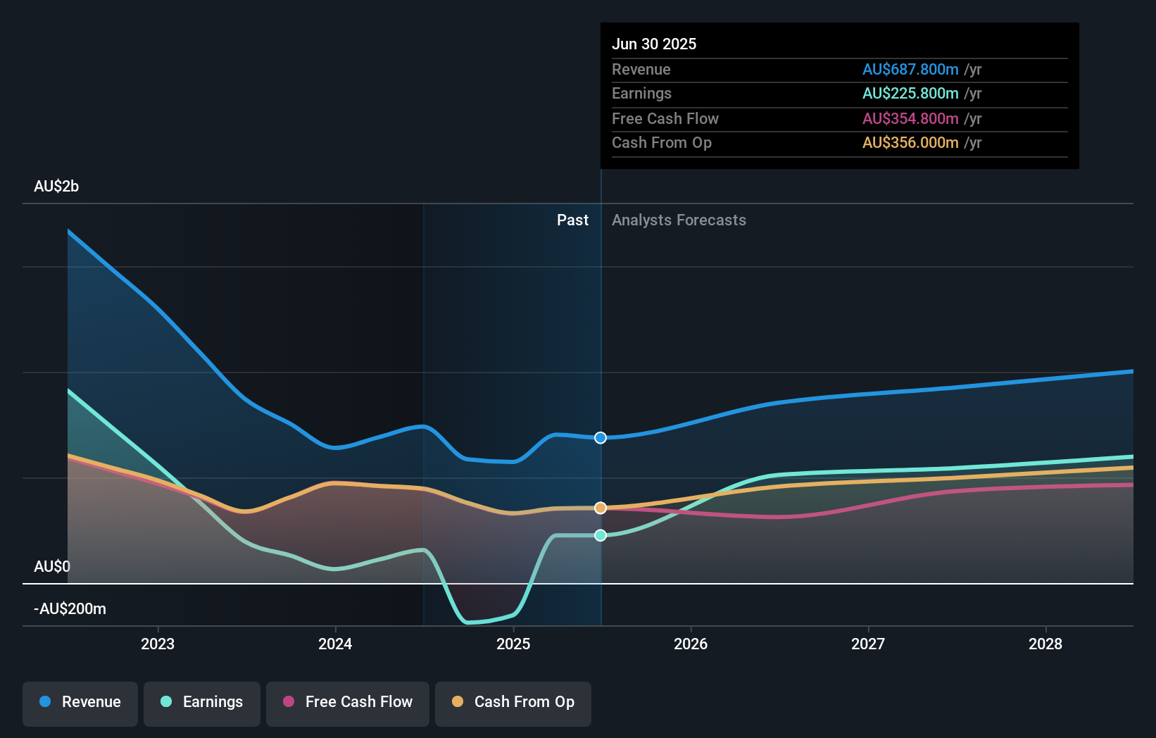The height and width of the screenshot is (738, 1156).
Task: Click the AU$225.800m Earnings value
Action: point(910,93)
